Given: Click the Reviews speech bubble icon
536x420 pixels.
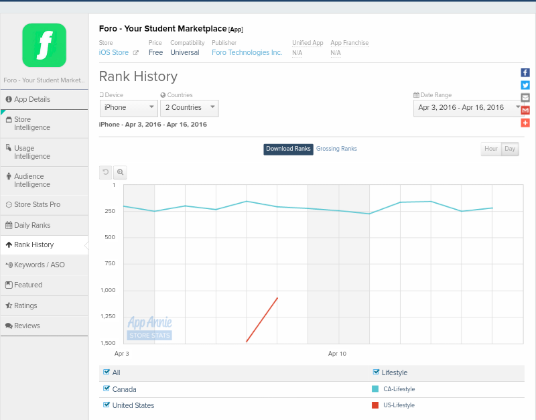Looking at the screenshot, I should tap(9, 326).
